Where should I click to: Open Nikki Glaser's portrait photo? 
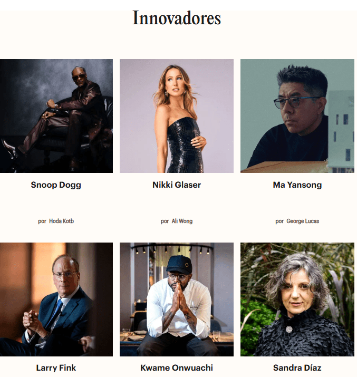(177, 116)
